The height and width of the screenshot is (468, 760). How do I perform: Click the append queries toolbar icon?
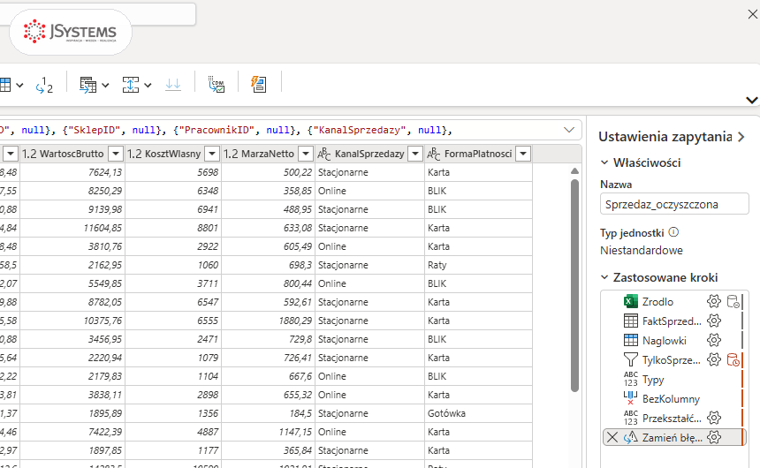tap(131, 85)
